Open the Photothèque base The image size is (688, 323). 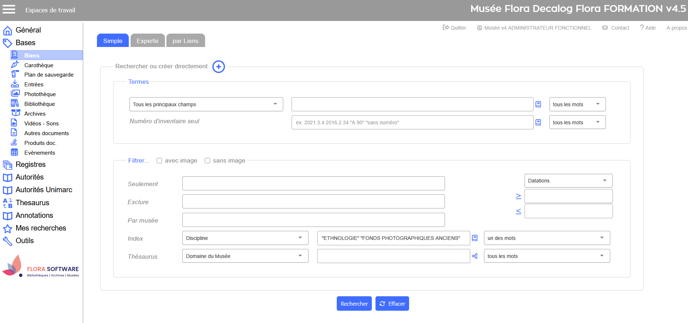(x=40, y=94)
